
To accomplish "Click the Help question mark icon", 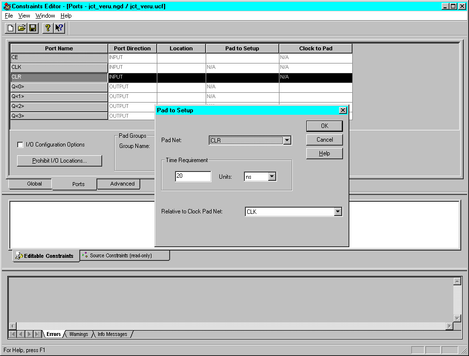I will [x=47, y=28].
